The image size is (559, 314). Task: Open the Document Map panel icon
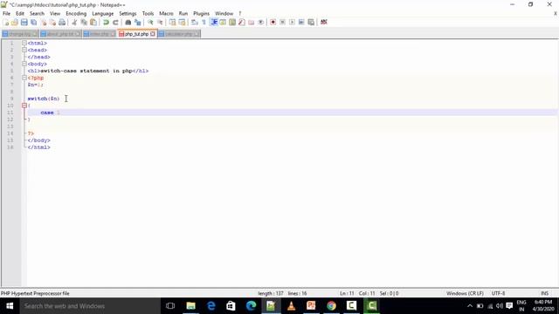[232, 22]
